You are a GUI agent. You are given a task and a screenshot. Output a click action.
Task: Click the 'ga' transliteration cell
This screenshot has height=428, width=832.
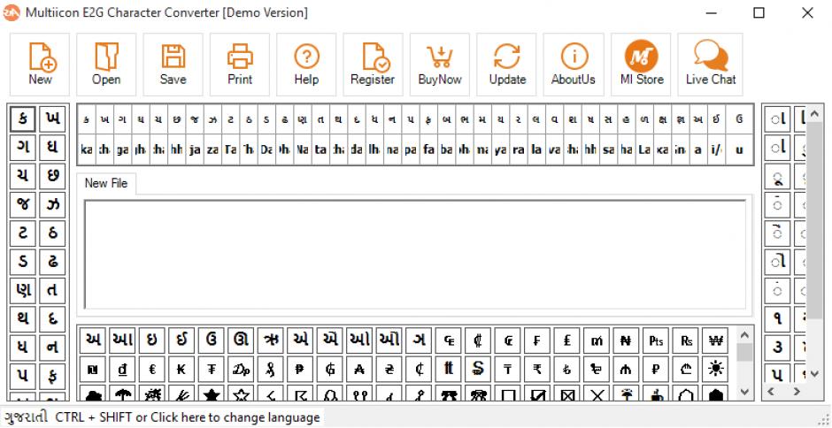click(122, 150)
